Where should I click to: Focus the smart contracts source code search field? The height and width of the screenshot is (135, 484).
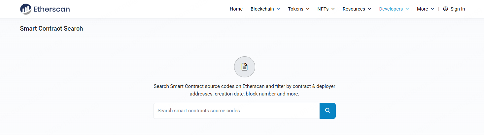point(236,111)
